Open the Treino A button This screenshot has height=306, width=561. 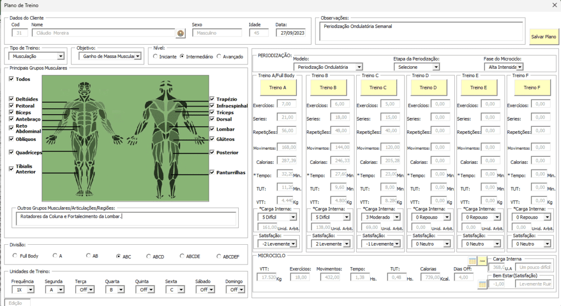[x=278, y=87]
